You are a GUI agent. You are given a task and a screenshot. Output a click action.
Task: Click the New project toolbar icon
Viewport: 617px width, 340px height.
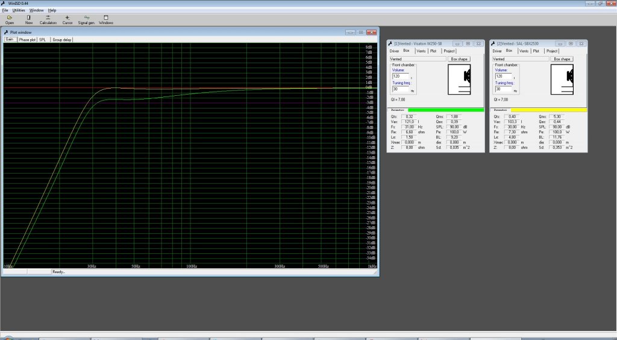point(29,19)
